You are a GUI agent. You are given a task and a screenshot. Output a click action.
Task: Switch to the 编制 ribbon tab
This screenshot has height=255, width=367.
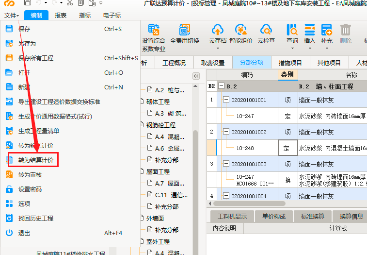pos(36,15)
